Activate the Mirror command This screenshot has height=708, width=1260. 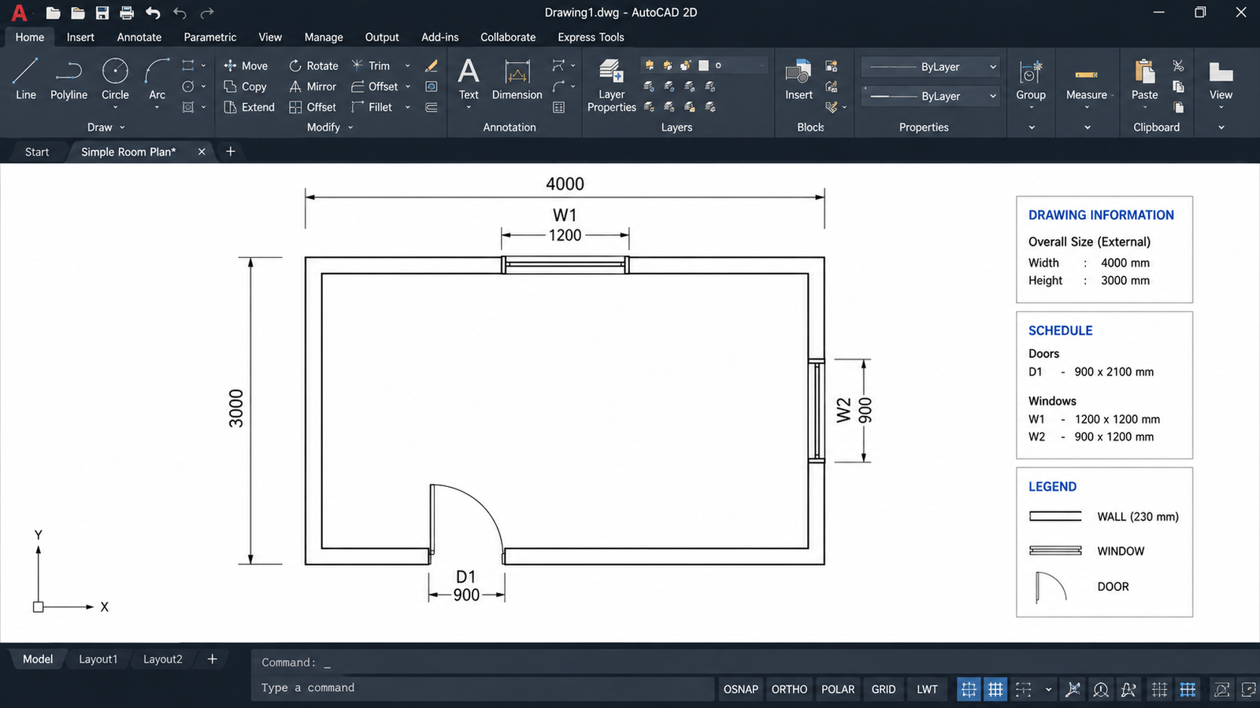click(313, 87)
